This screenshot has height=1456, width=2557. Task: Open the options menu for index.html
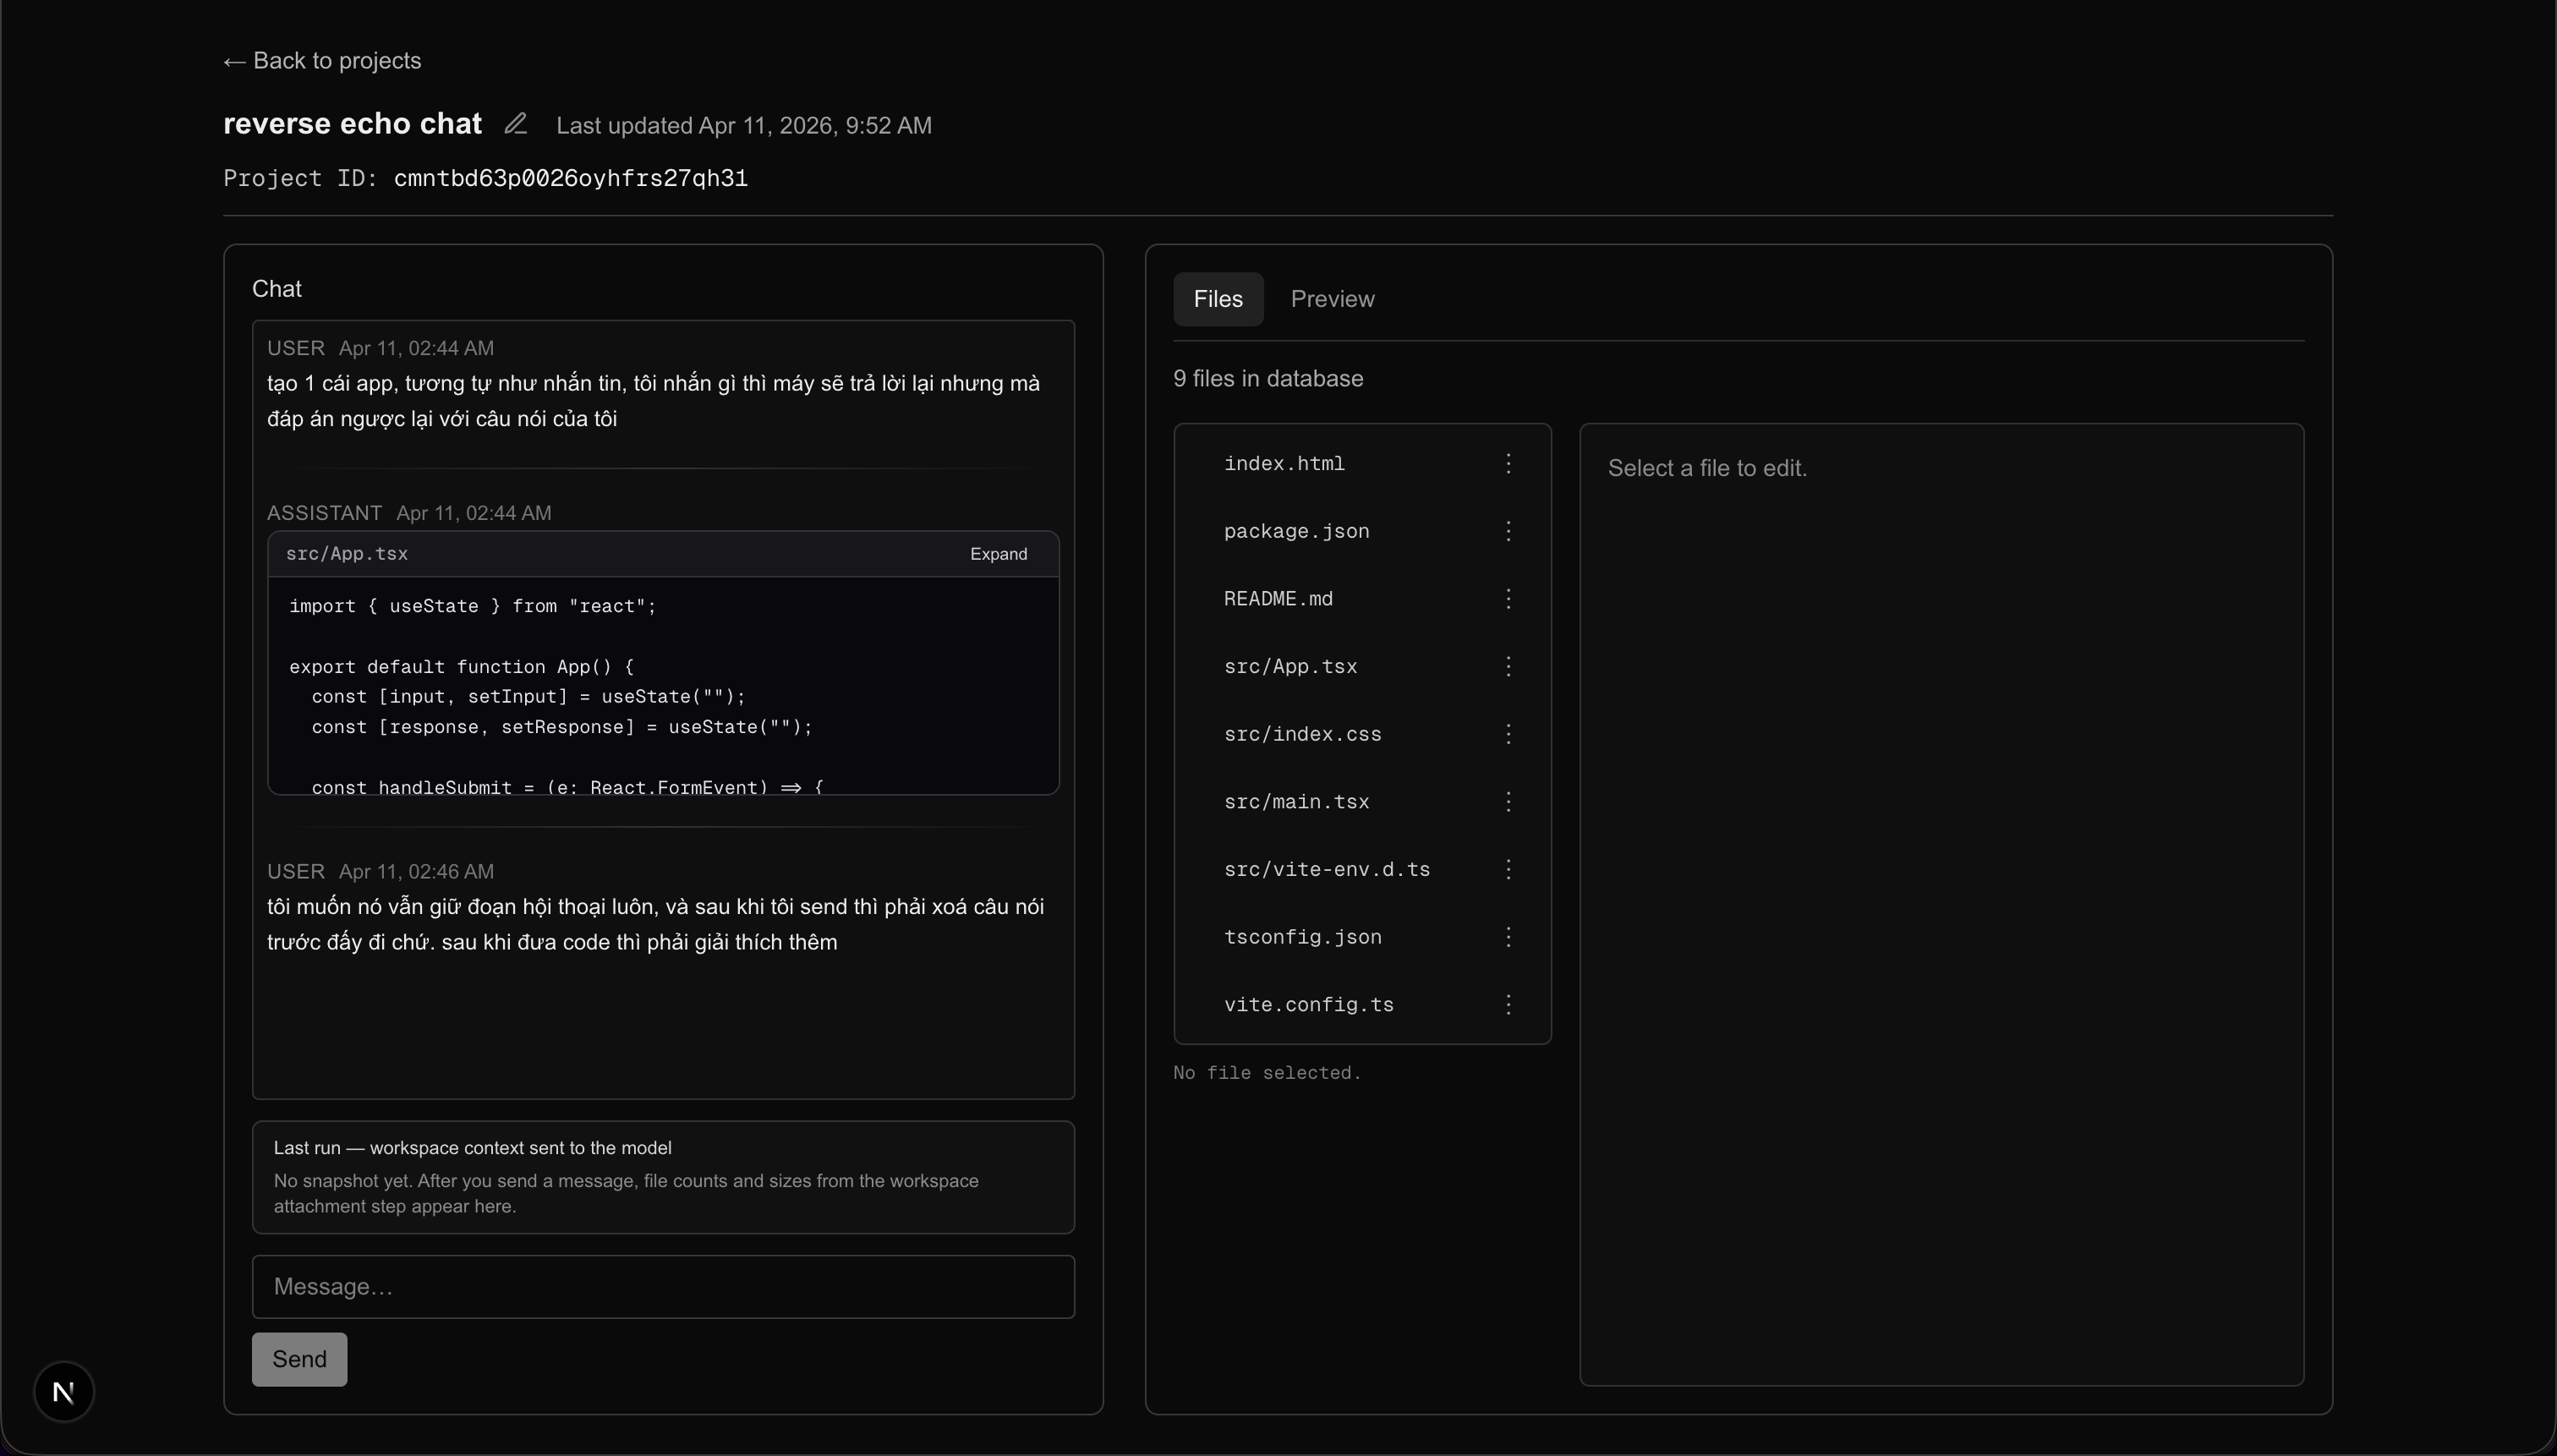(x=1508, y=463)
